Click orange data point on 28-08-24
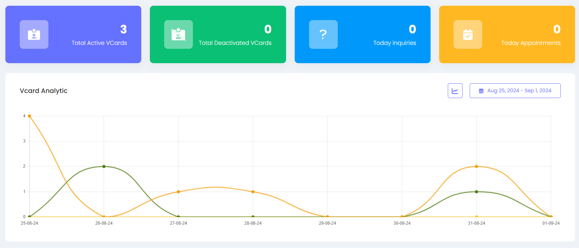579x248 pixels. click(253, 192)
